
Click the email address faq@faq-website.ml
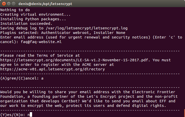(41, 42)
